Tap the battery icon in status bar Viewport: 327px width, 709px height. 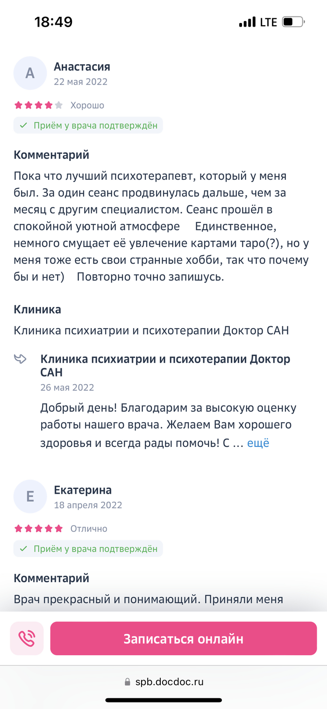pos(294,22)
